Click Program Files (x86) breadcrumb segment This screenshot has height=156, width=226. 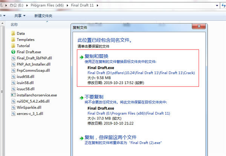(x=47, y=5)
